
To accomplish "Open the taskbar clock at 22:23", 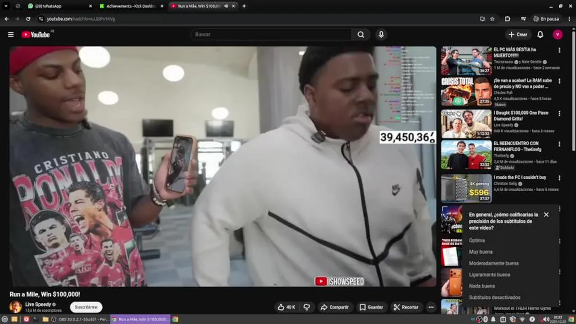I will (558, 319).
